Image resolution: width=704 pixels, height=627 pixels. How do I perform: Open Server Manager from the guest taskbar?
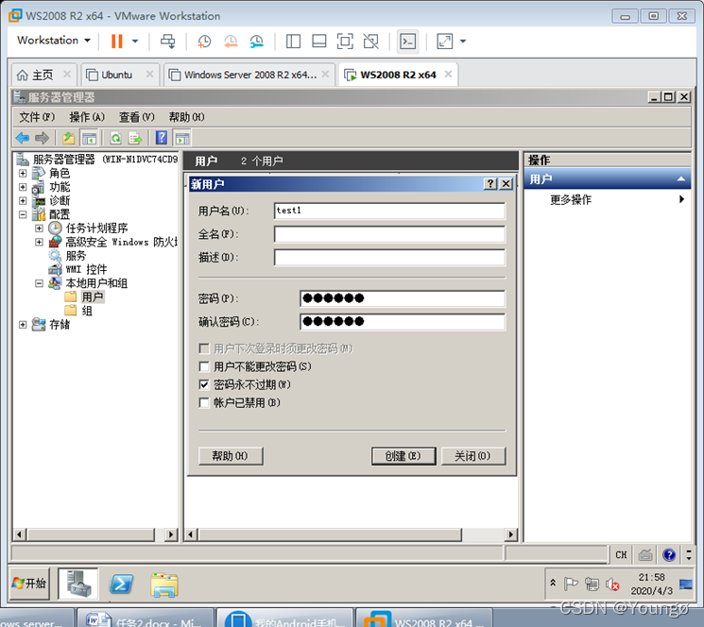pyautogui.click(x=78, y=584)
